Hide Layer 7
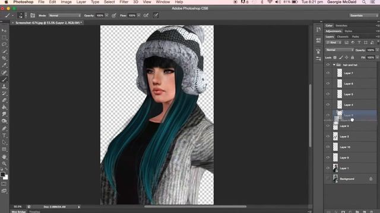 328,73
